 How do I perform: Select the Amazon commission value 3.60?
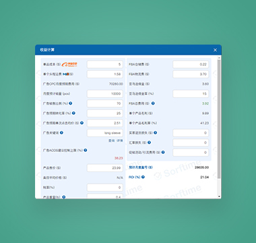point(205,84)
